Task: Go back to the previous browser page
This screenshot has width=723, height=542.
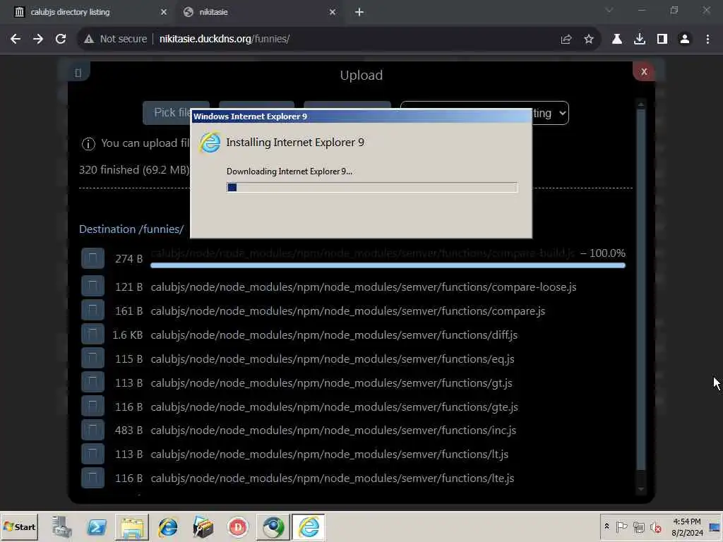Action: 16,40
